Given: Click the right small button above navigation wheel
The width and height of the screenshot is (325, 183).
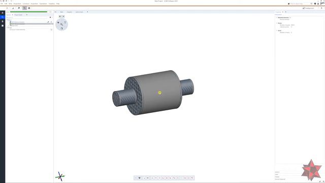Looking at the screenshot, I should (x=63, y=16).
